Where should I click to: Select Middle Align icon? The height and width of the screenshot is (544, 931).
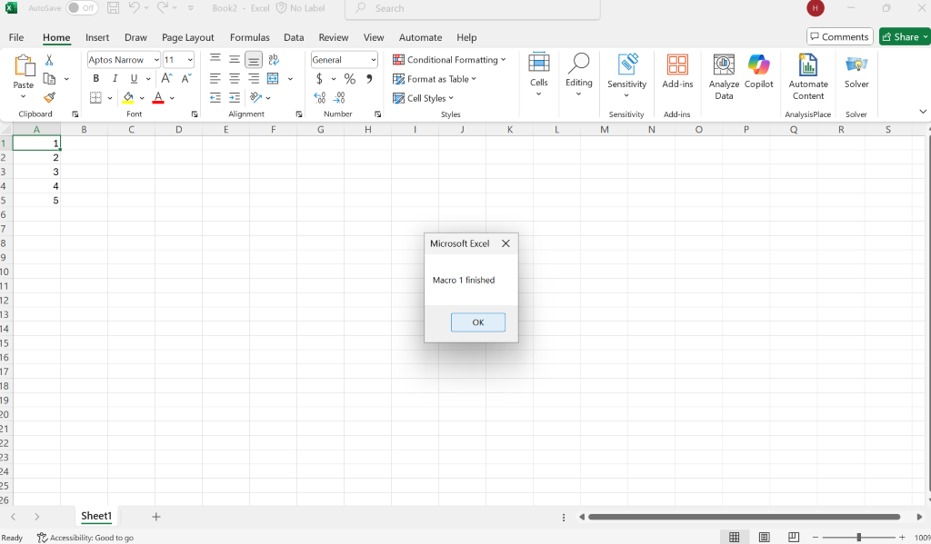(235, 59)
